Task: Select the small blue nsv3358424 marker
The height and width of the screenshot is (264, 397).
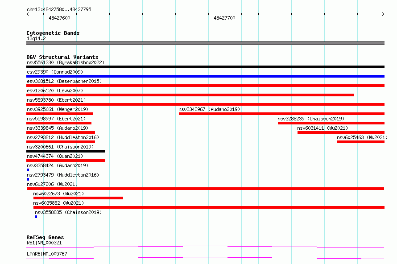Action: pos(28,170)
